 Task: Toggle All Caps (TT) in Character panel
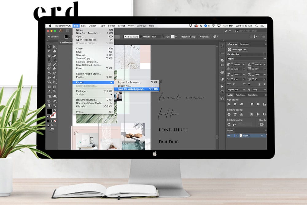tap(229, 85)
